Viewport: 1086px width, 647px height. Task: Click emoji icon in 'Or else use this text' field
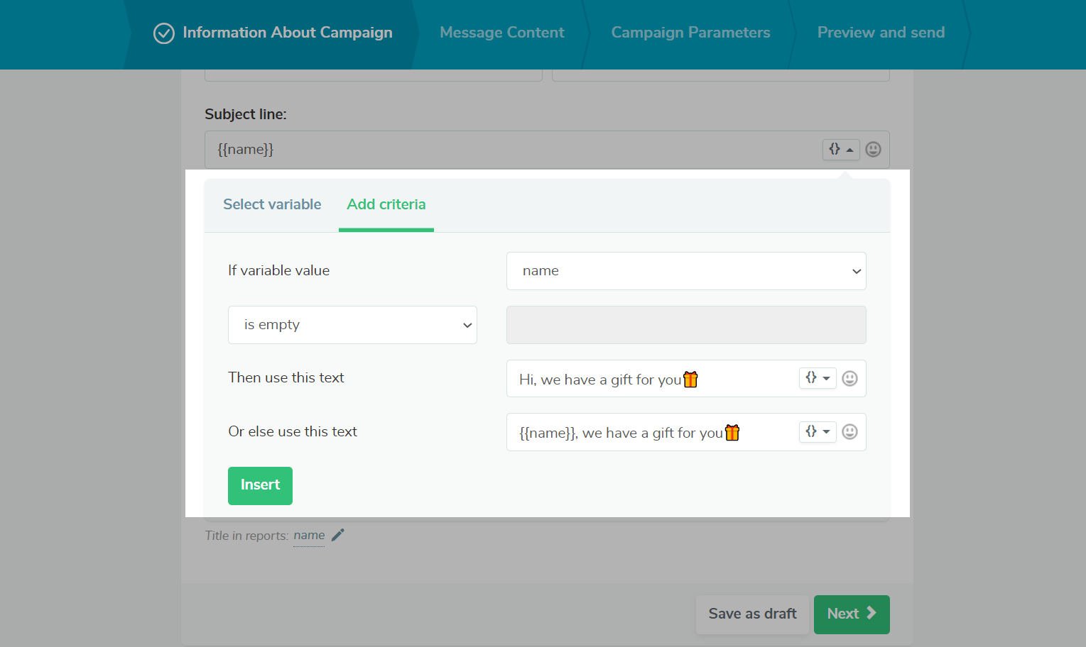tap(849, 432)
